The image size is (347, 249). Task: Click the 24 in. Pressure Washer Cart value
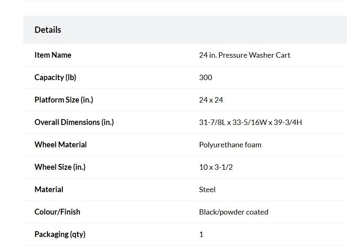pos(244,55)
